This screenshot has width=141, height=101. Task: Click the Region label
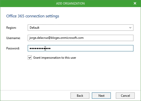[x=11, y=28]
